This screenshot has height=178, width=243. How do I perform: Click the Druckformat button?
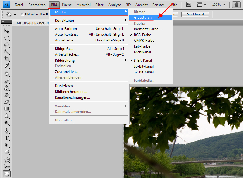tap(195, 14)
